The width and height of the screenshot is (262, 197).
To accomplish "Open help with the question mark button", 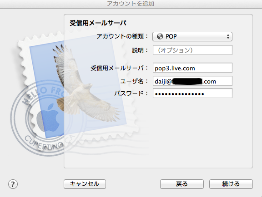I will coord(13,184).
